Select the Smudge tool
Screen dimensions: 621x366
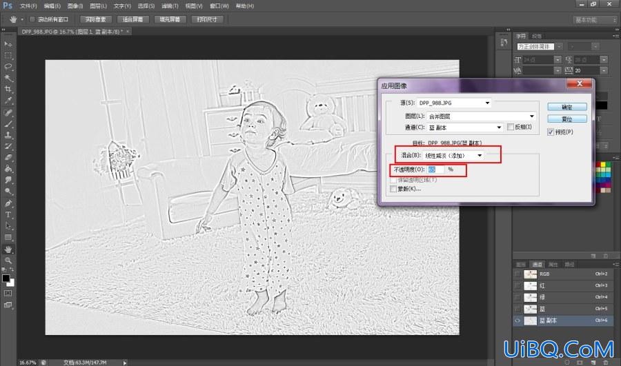point(8,180)
